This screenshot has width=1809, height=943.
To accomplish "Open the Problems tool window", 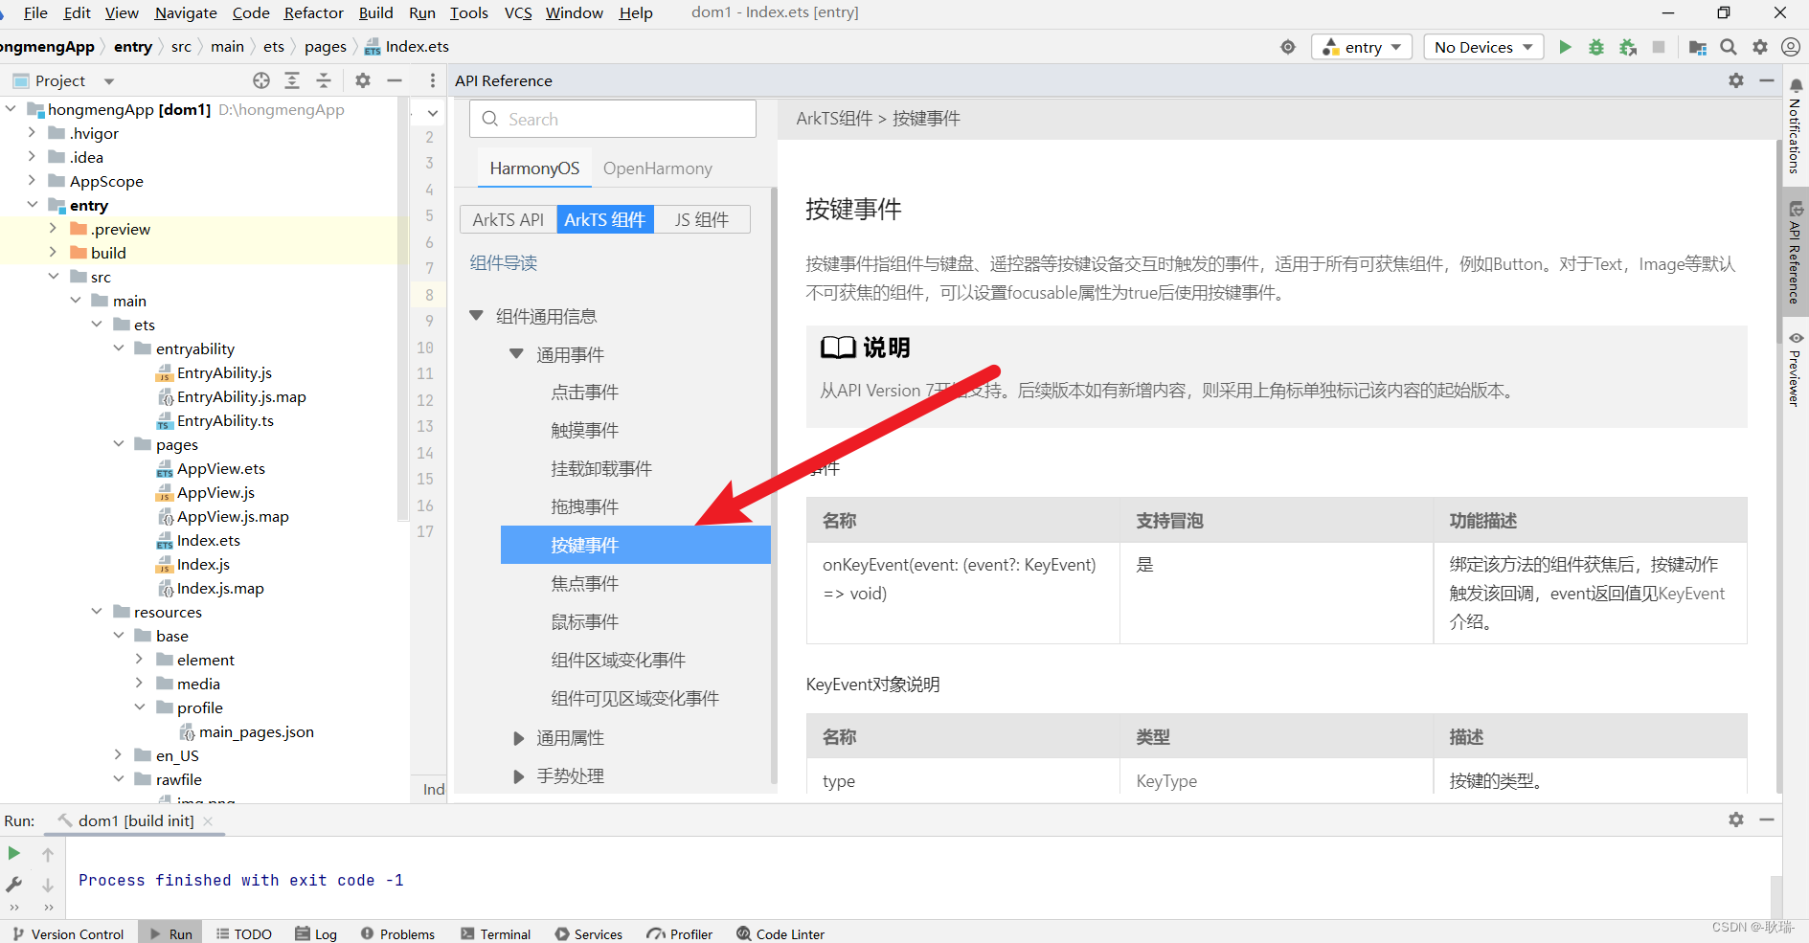I will [x=397, y=933].
